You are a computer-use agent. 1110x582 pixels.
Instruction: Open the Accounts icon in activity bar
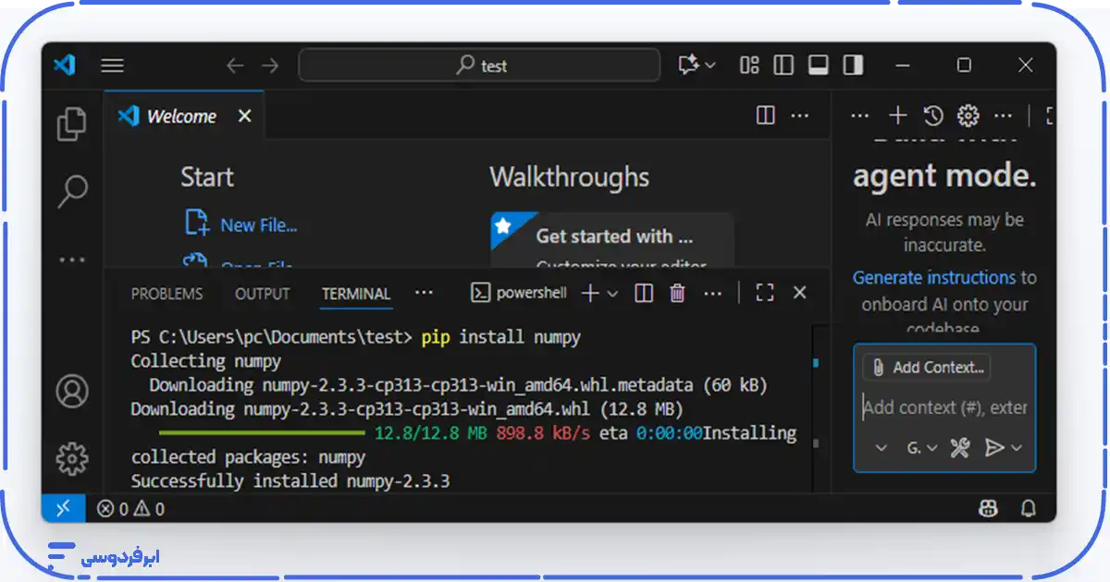point(71,391)
